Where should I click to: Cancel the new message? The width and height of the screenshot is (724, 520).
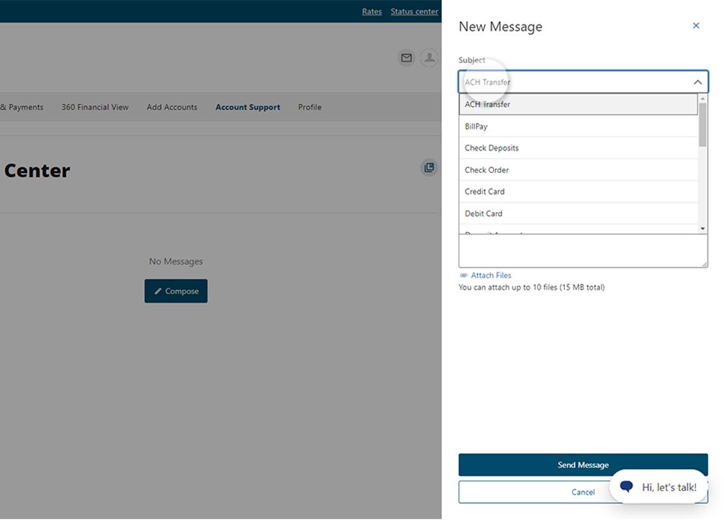582,492
